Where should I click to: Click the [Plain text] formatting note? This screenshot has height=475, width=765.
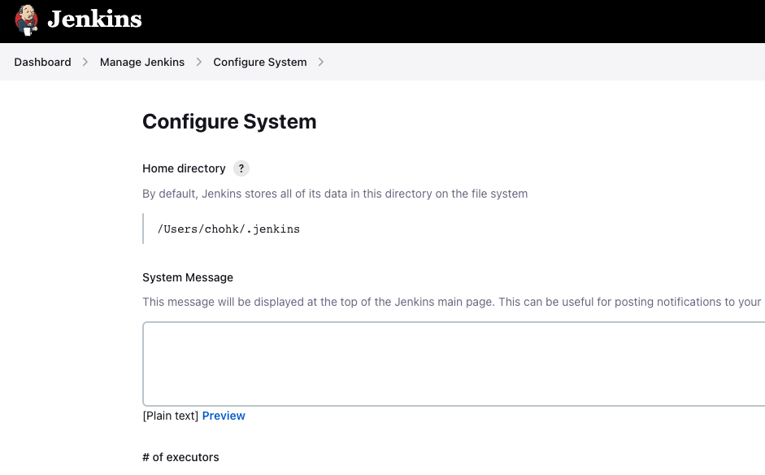(170, 416)
